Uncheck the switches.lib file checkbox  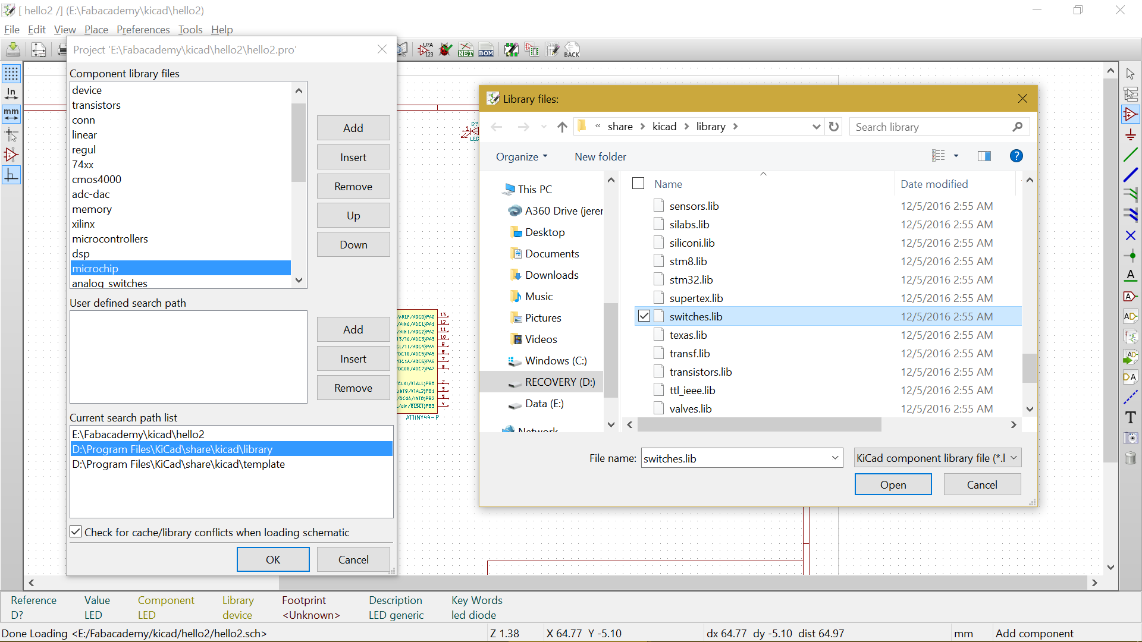click(x=644, y=316)
